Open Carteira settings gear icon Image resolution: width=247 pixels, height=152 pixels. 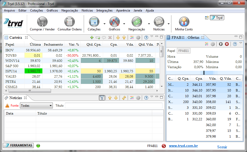[x=138, y=37]
